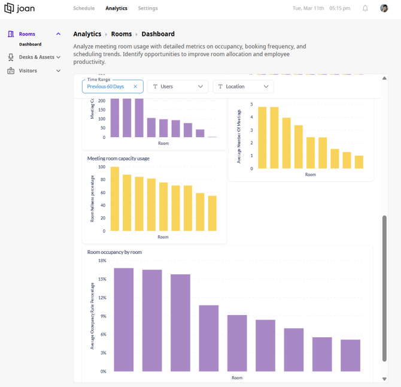Switch to the Settings tab
Viewport: 401px width, 387px height.
[x=148, y=8]
